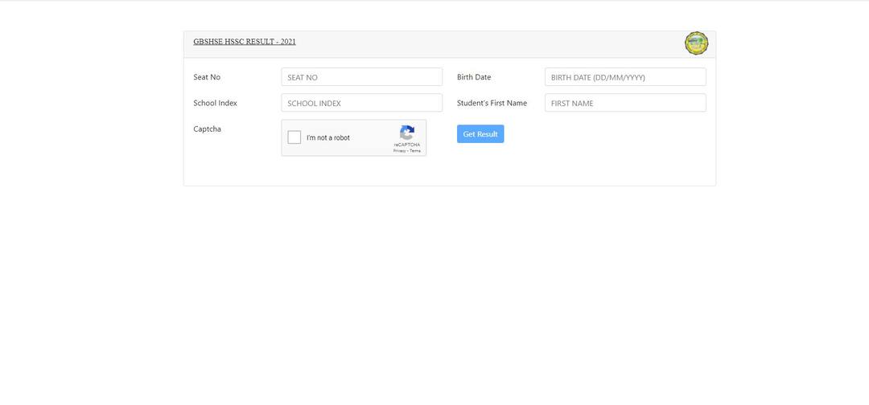Click the reCAPTCHA brand name text
Image resolution: width=869 pixels, height=405 pixels.
[407, 145]
